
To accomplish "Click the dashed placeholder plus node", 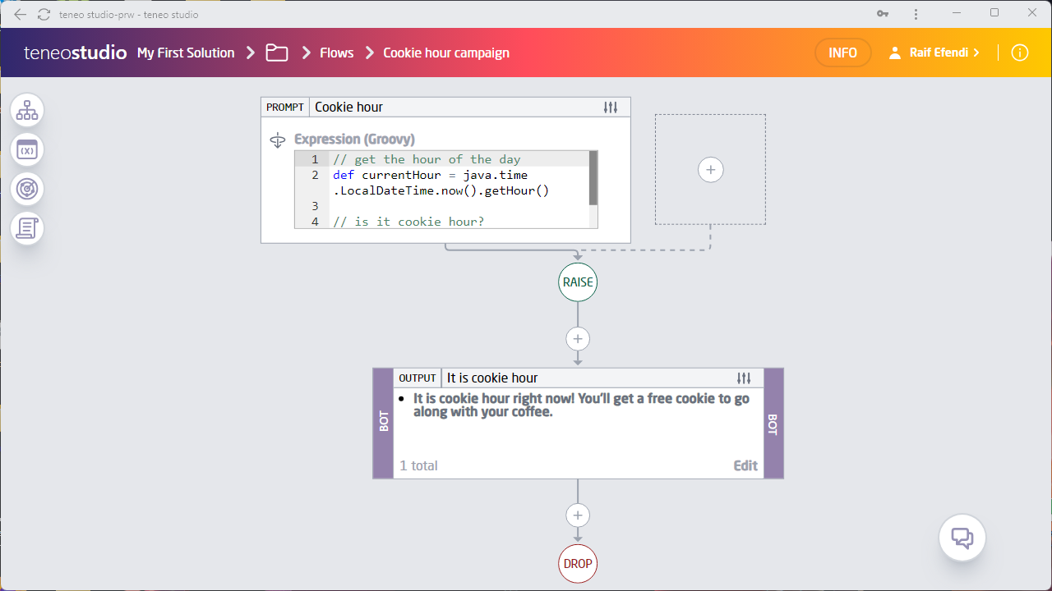I will pos(710,169).
